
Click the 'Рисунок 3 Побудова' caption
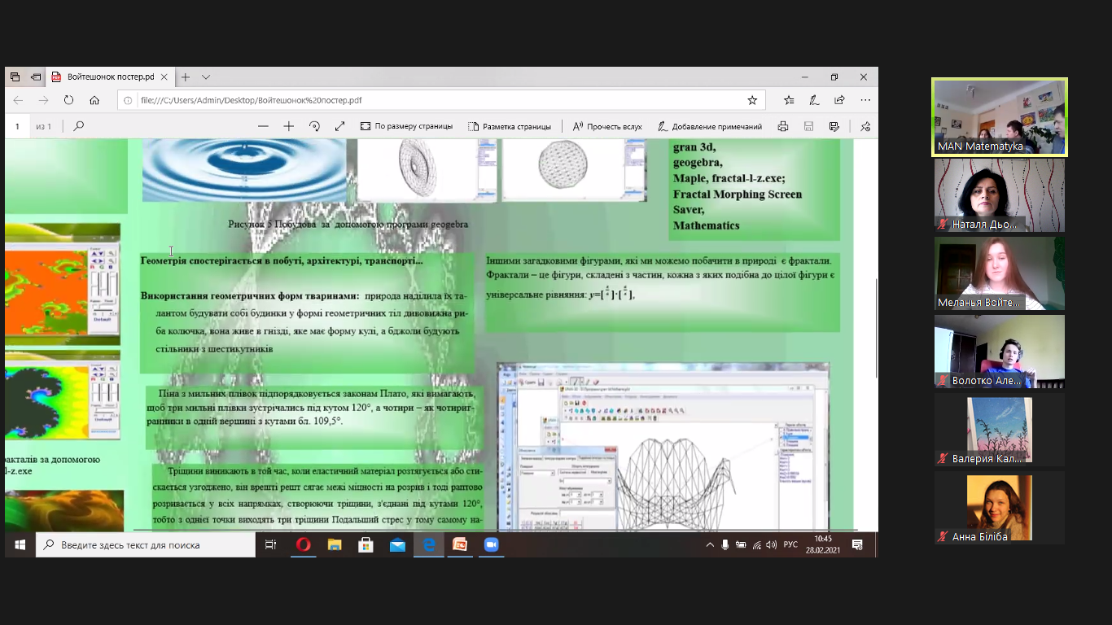[348, 225]
